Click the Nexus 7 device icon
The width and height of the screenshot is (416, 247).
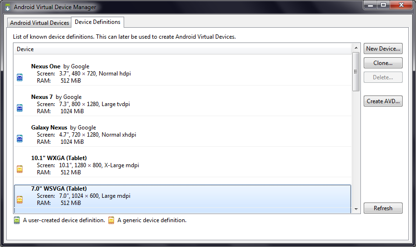[x=20, y=108]
